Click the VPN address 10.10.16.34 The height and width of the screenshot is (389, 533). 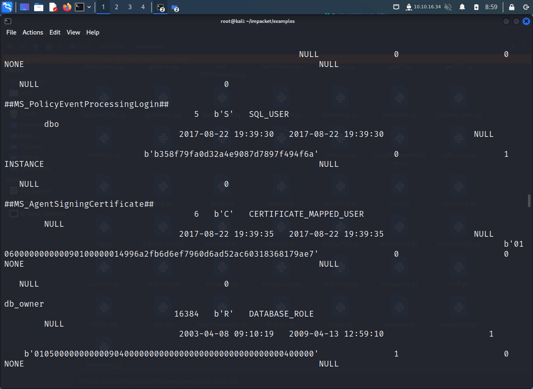tap(427, 7)
